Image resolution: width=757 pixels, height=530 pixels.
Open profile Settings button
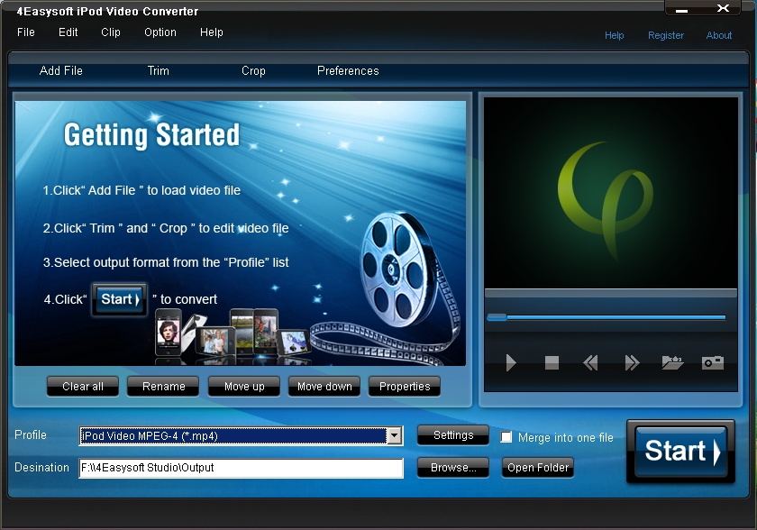tap(452, 435)
